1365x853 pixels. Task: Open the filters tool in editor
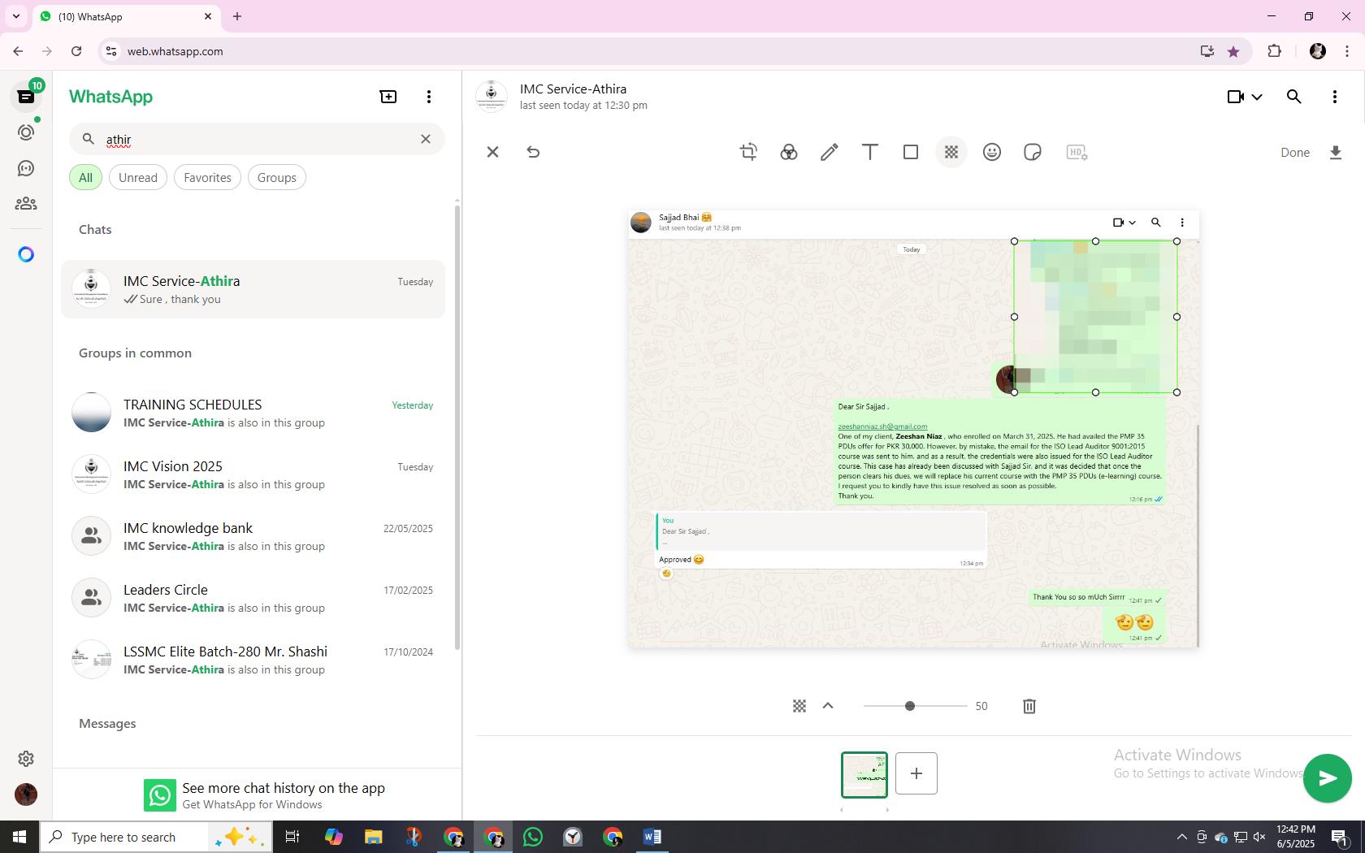[x=789, y=152]
